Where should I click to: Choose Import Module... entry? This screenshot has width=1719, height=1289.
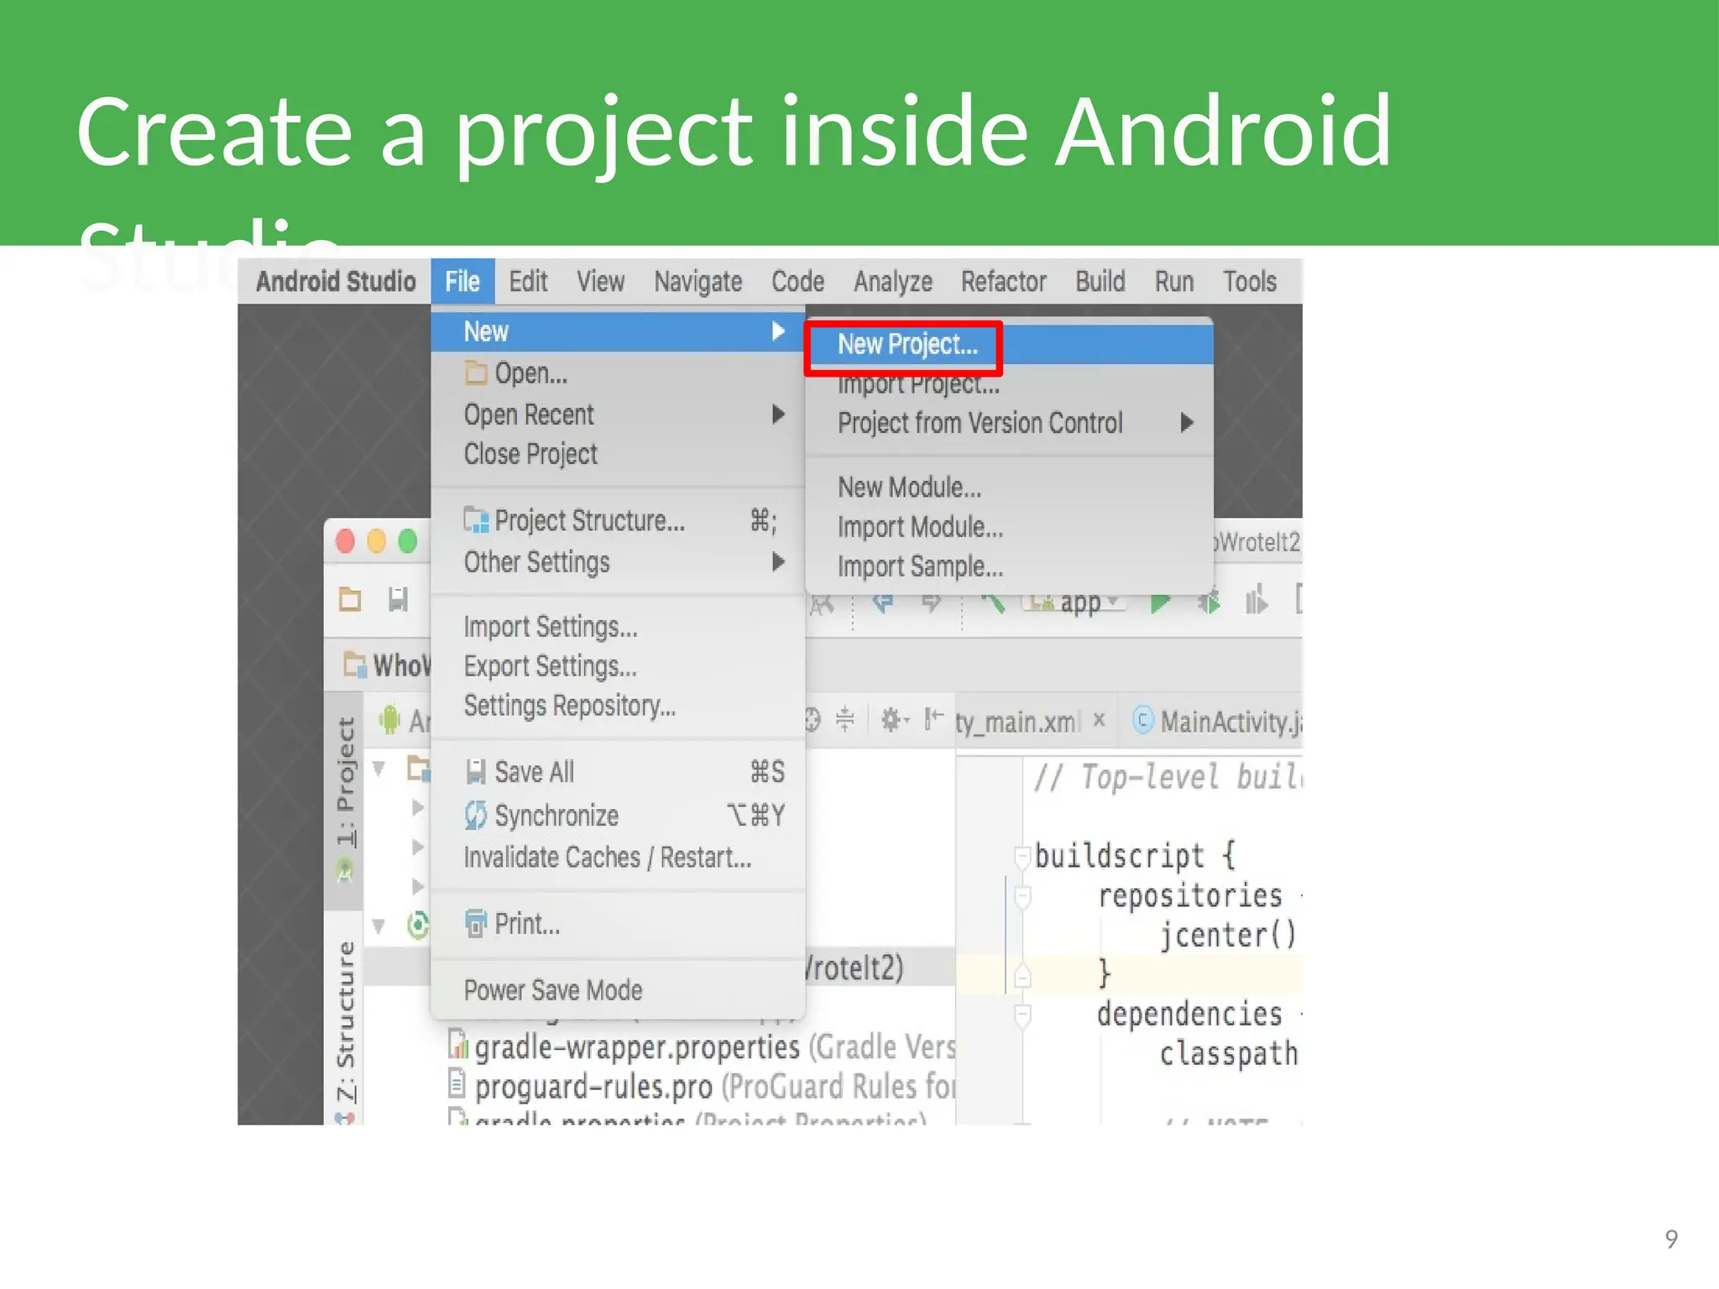[1010, 527]
